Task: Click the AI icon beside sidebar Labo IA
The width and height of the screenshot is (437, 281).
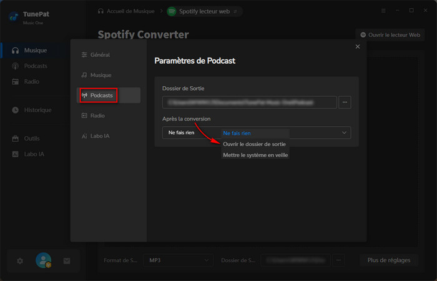Action: [x=16, y=154]
